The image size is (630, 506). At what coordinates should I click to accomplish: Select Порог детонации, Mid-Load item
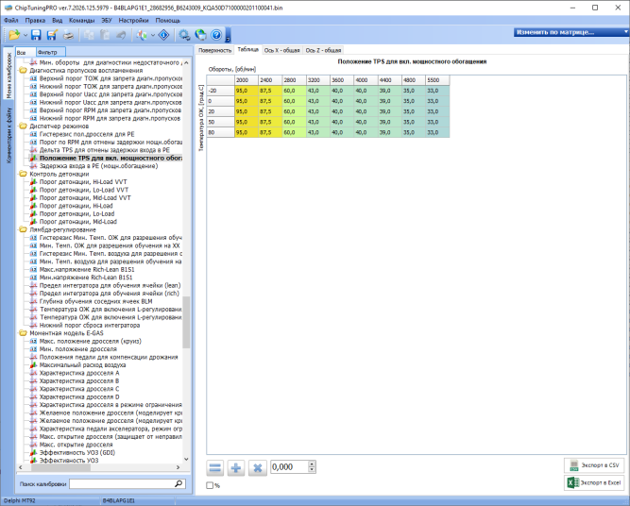tap(78, 222)
